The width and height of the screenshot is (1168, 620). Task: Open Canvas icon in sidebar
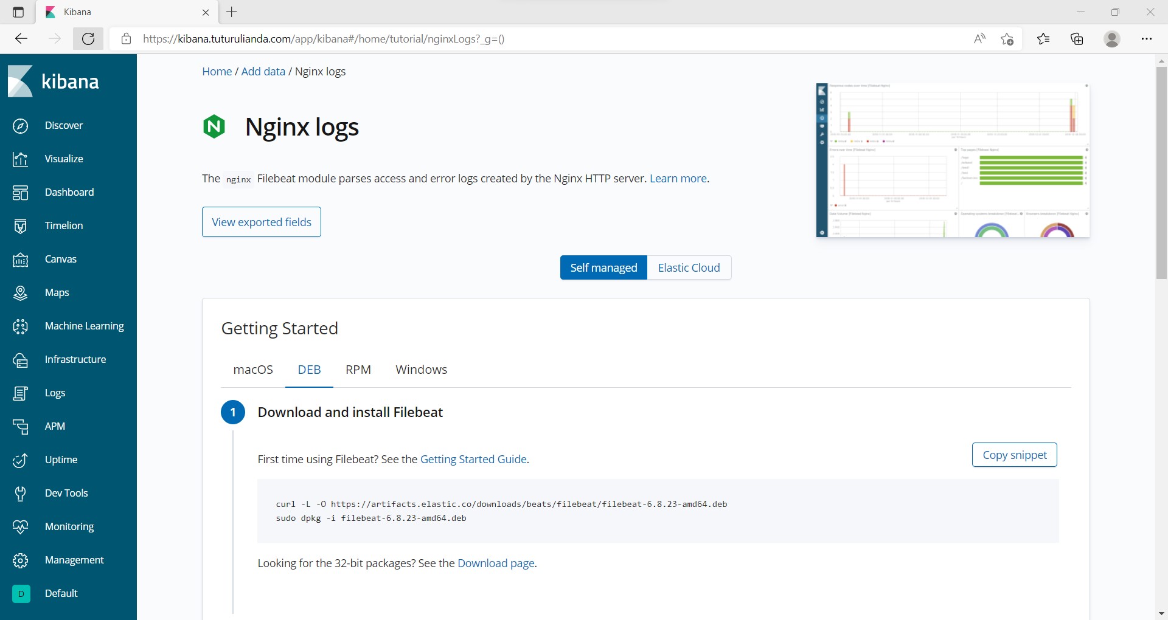21,260
